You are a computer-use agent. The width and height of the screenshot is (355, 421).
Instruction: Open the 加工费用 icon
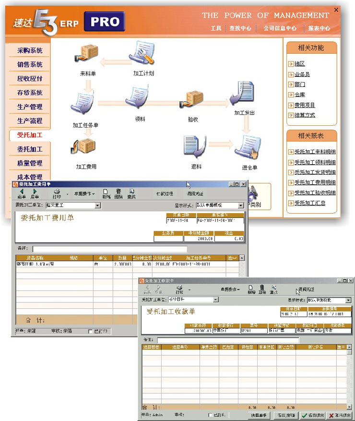coord(83,146)
